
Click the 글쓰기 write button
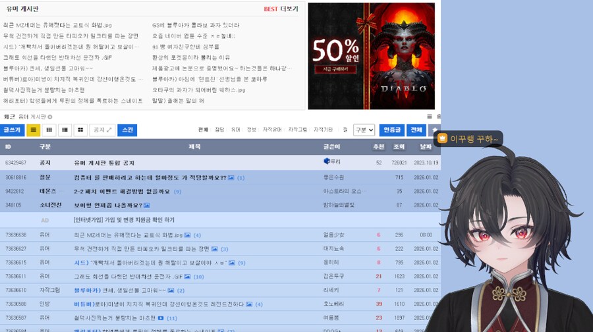point(12,130)
